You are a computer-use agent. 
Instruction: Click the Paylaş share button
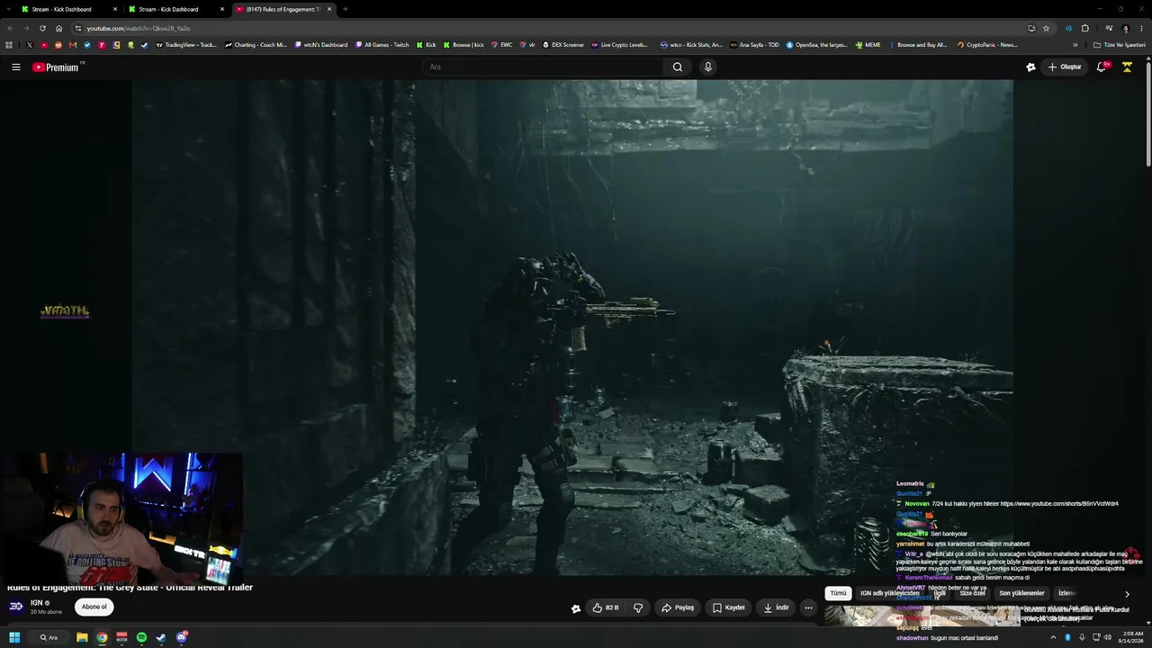pos(678,607)
